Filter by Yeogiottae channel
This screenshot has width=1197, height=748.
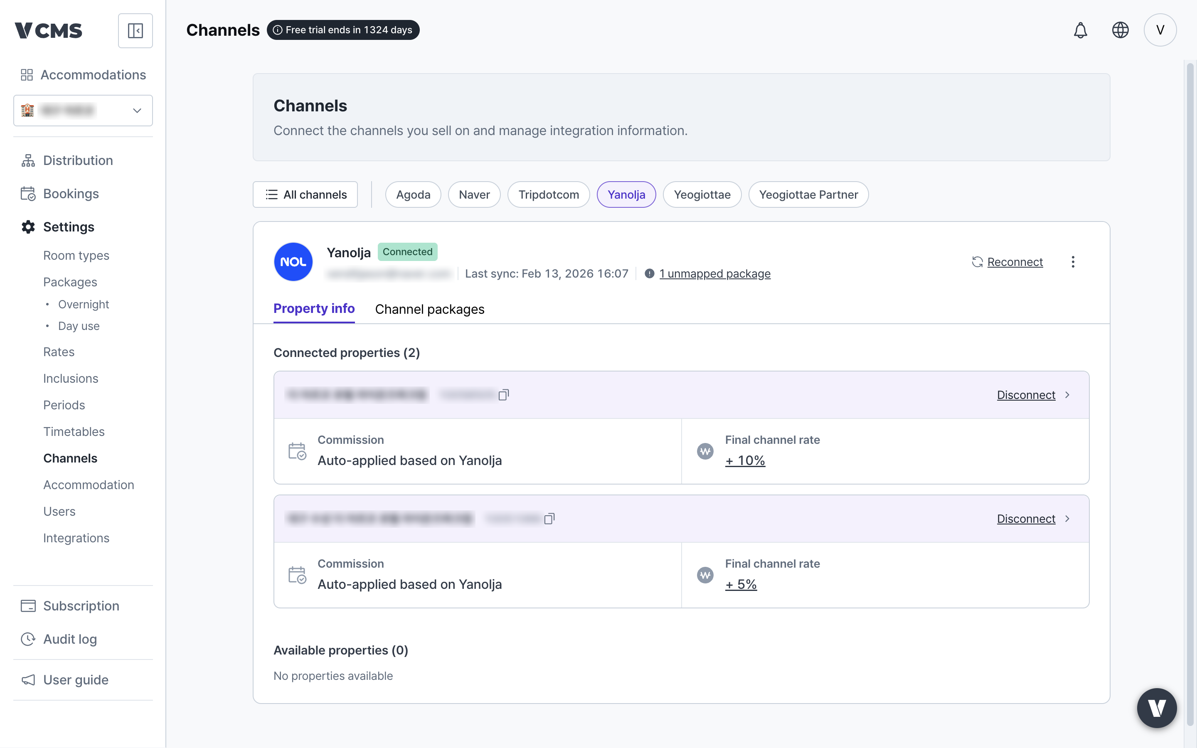coord(702,194)
